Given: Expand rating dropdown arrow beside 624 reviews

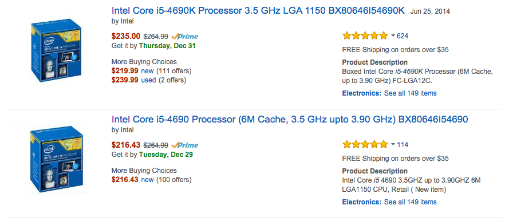Looking at the screenshot, I should tap(393, 35).
